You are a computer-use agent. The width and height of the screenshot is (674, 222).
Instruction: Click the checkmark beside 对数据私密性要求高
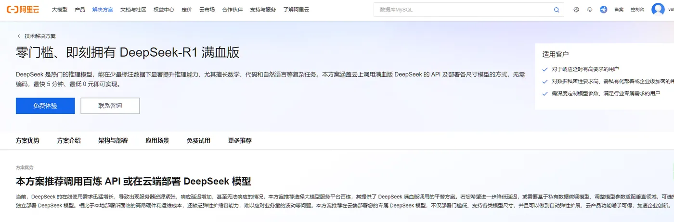point(545,82)
